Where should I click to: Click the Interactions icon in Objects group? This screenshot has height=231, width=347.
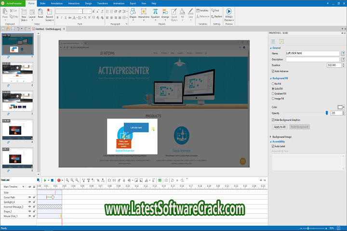pyautogui.click(x=144, y=13)
